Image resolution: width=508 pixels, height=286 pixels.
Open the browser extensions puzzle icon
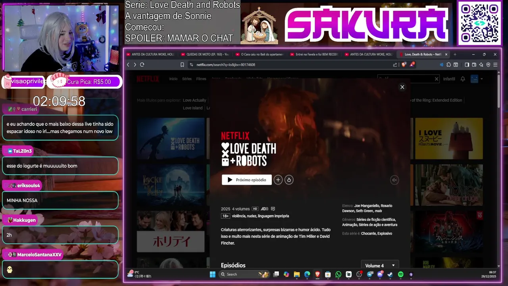(x=448, y=65)
